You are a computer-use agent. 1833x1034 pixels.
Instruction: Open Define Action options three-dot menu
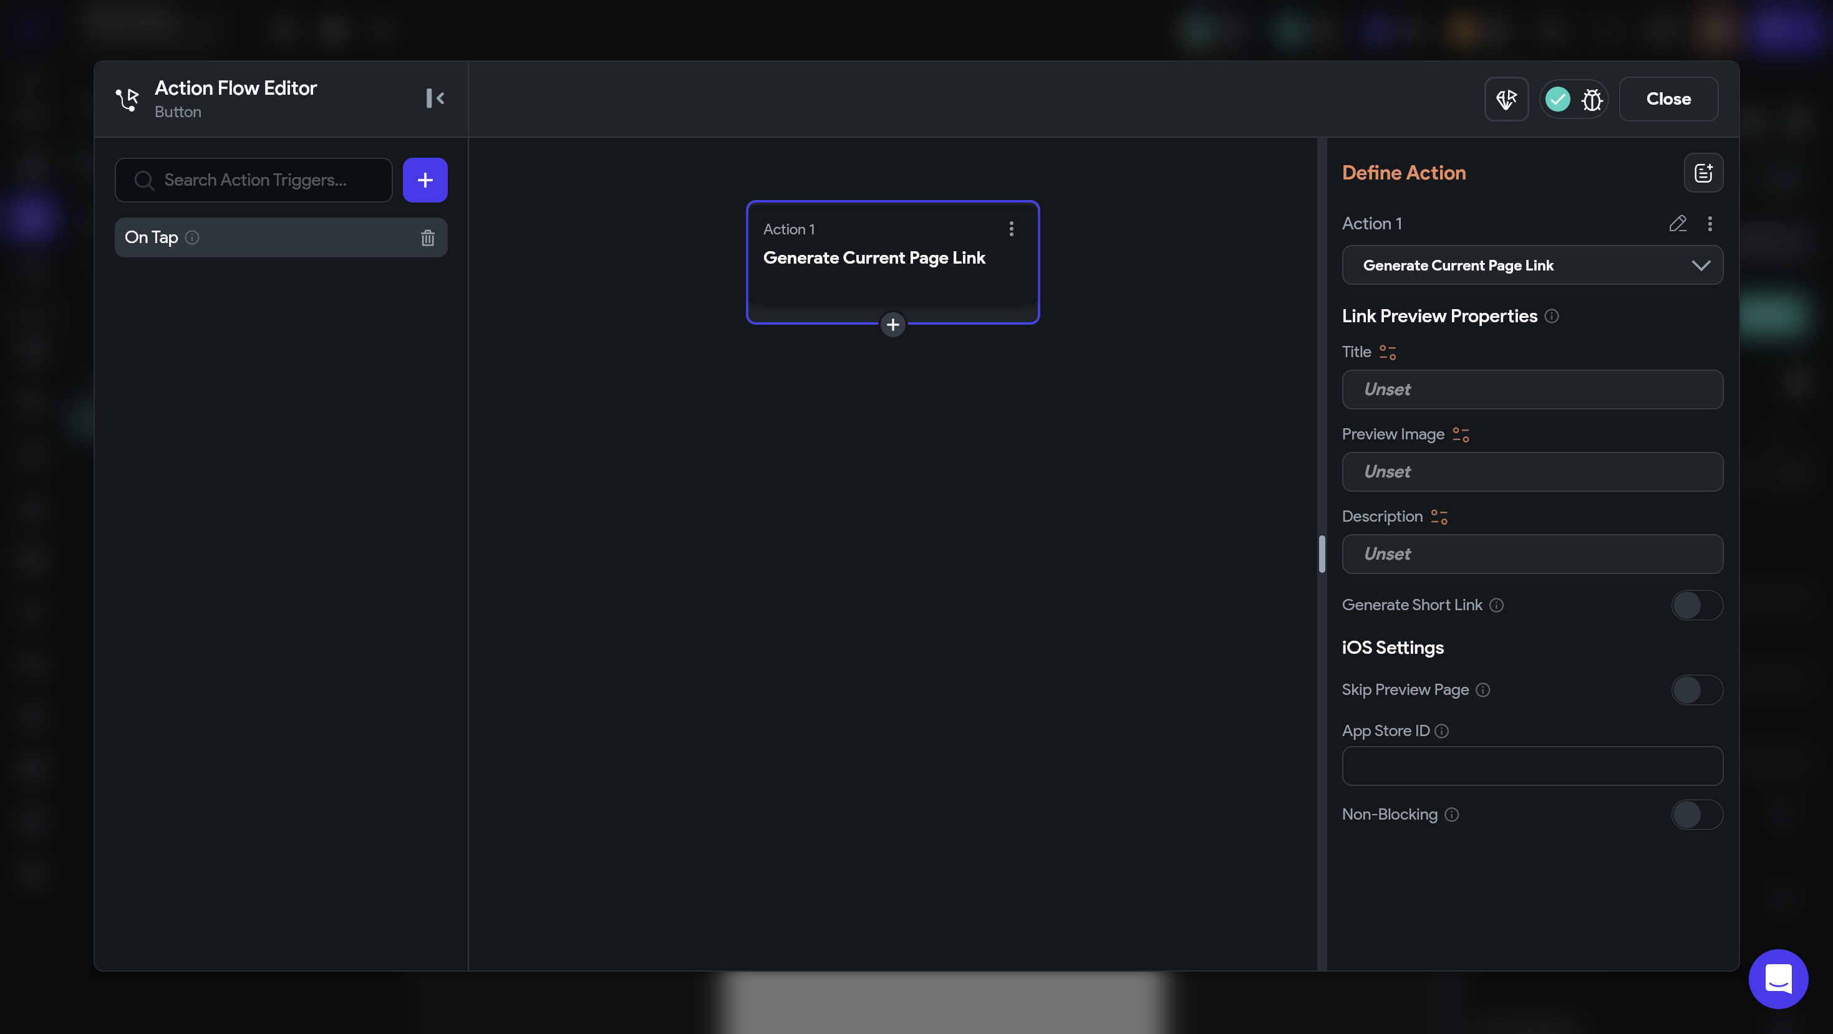coord(1710,223)
